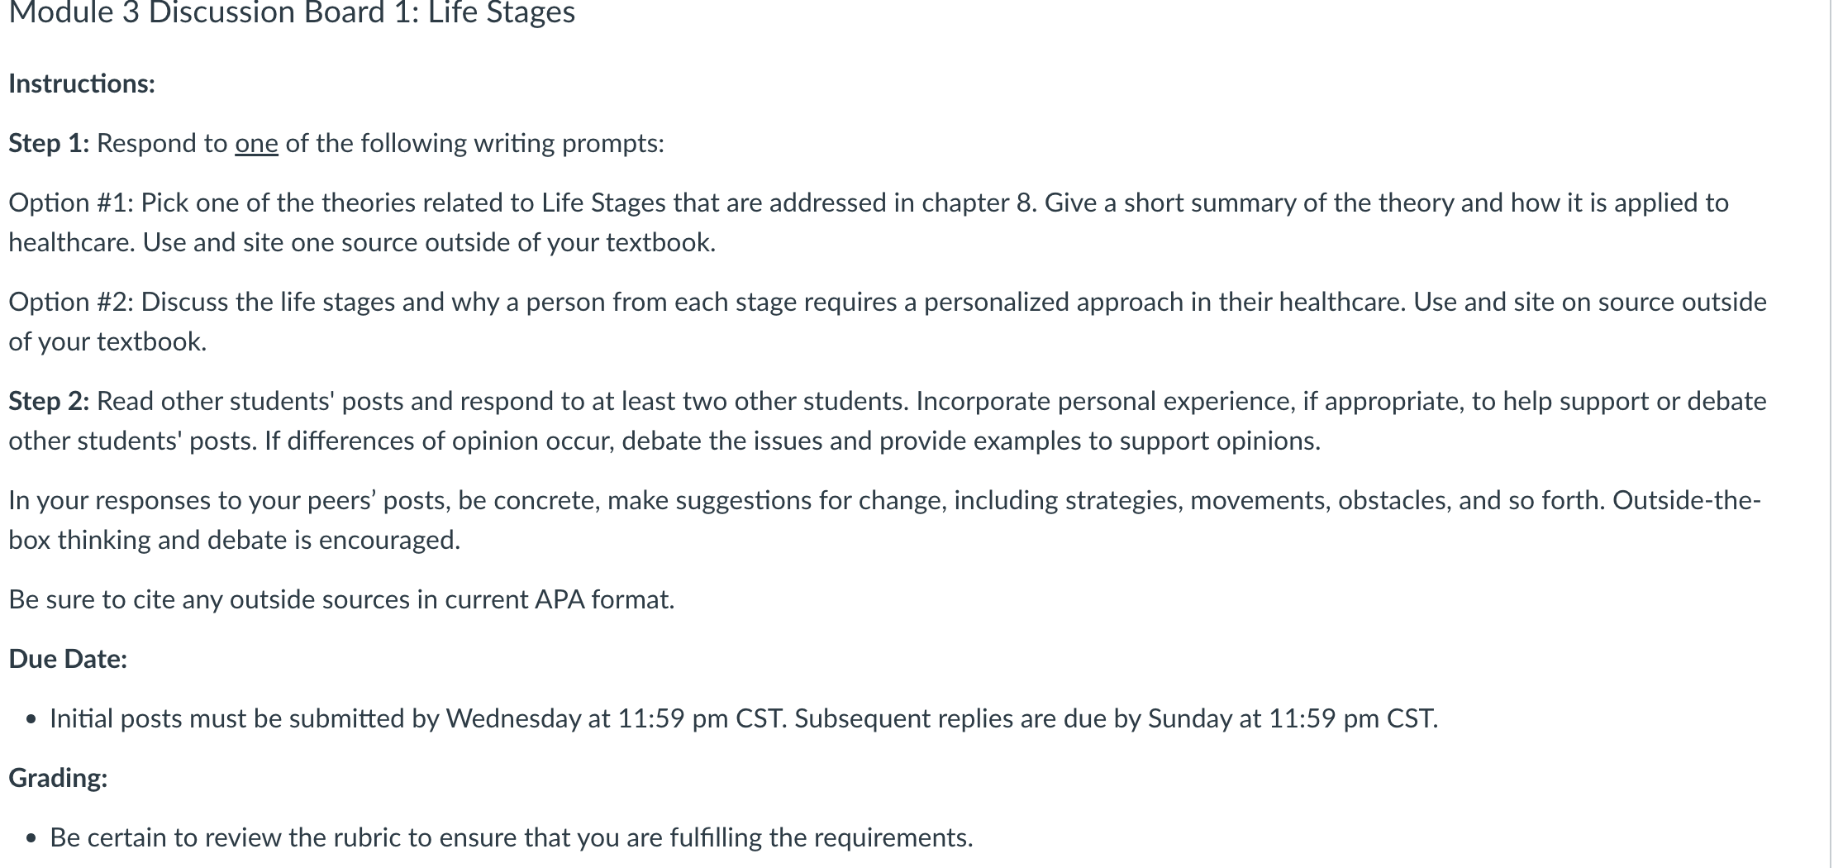Viewport: 1843px width, 868px height.
Task: Click the APA format citation sentence
Action: pos(342,600)
